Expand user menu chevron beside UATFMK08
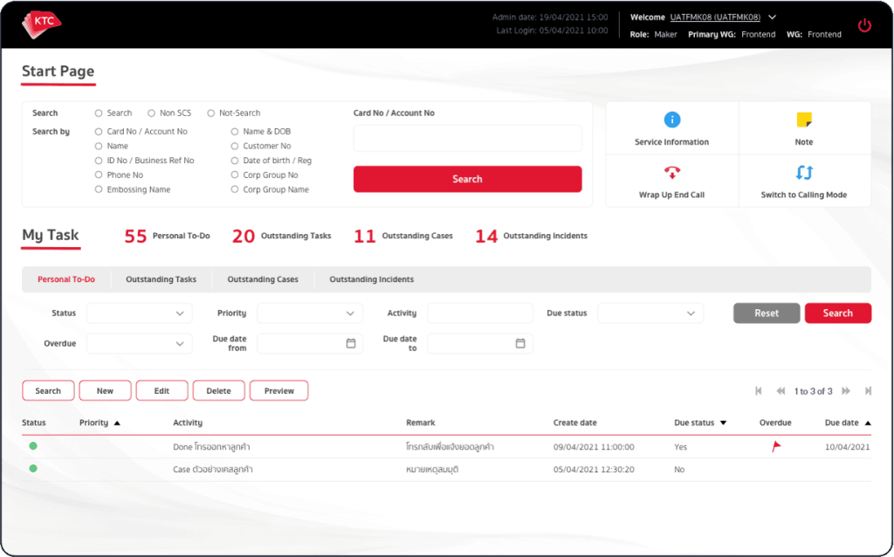This screenshot has height=557, width=894. click(x=772, y=17)
